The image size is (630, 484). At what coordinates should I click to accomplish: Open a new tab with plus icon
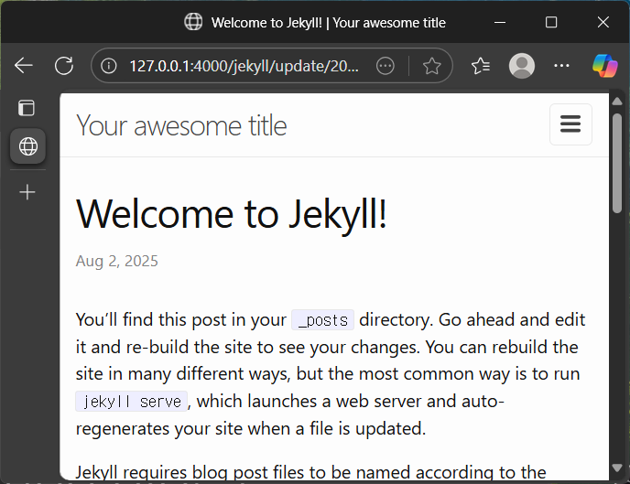pos(27,192)
